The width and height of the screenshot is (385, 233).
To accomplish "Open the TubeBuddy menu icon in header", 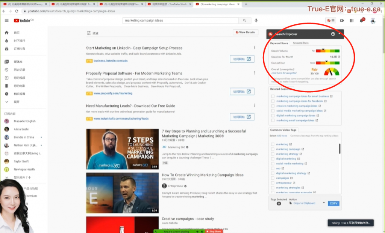I will coord(331,21).
